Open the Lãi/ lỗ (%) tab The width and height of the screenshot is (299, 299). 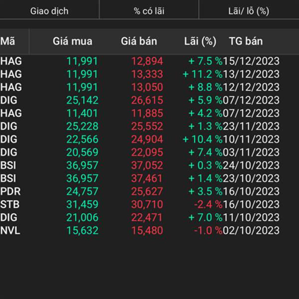[249, 11]
